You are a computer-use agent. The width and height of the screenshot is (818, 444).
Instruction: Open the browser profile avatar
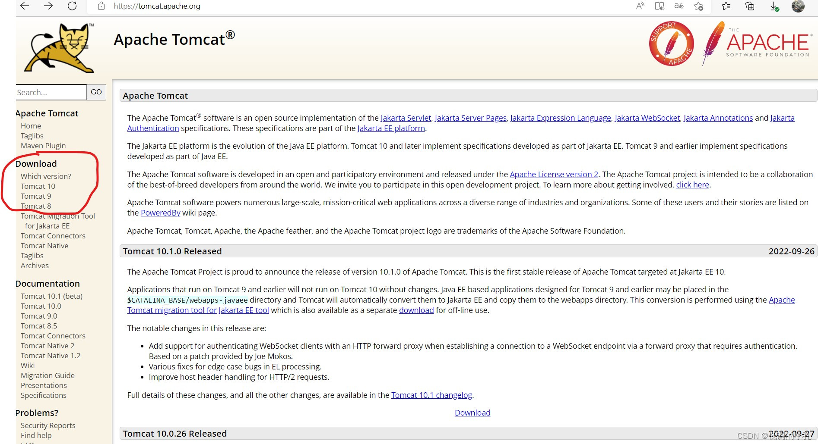798,6
